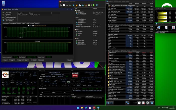Click the Clear button in stability test

point(20,60)
